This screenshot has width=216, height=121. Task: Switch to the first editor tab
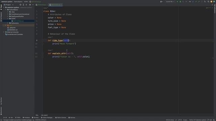[x=41, y=5]
